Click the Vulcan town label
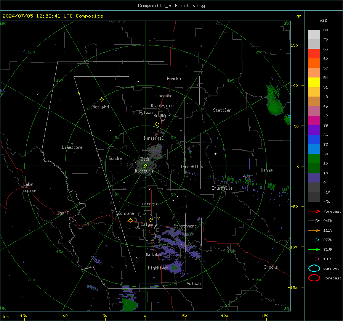The width and height of the screenshot is (343, 321). pyautogui.click(x=194, y=284)
